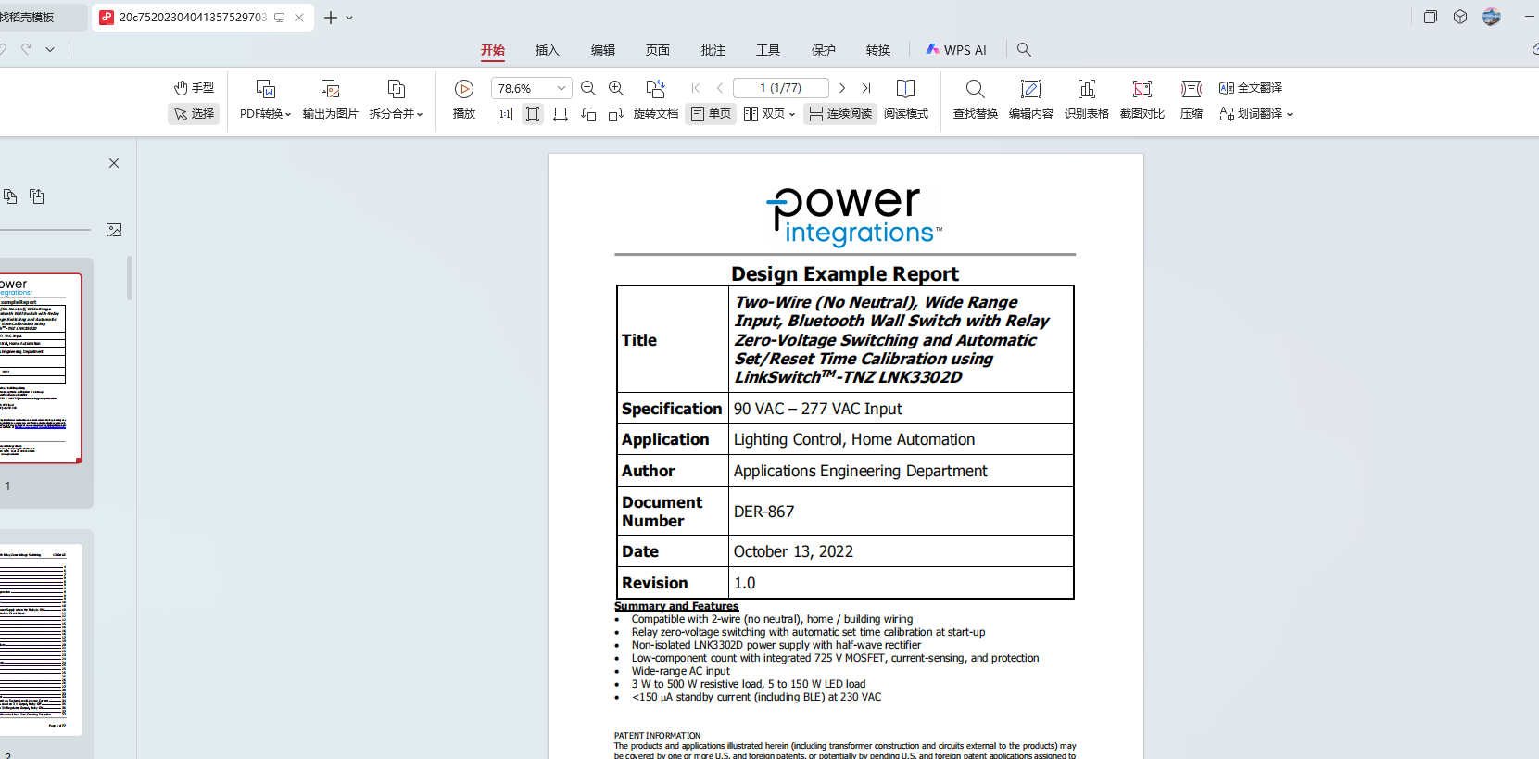Switch to the 页面 tab

pos(658,50)
